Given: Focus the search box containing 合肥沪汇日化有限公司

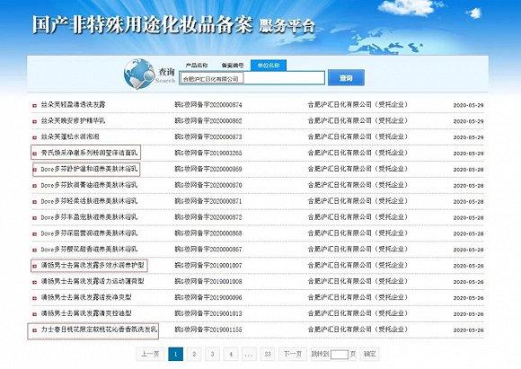Looking at the screenshot, I should click(252, 78).
